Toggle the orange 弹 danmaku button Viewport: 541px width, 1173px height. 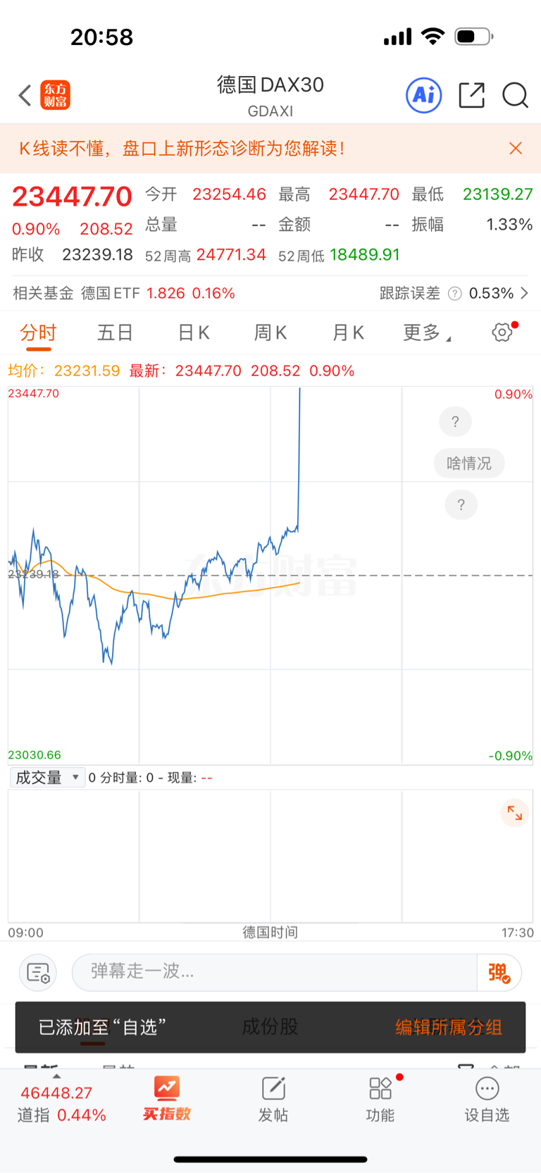tap(499, 973)
